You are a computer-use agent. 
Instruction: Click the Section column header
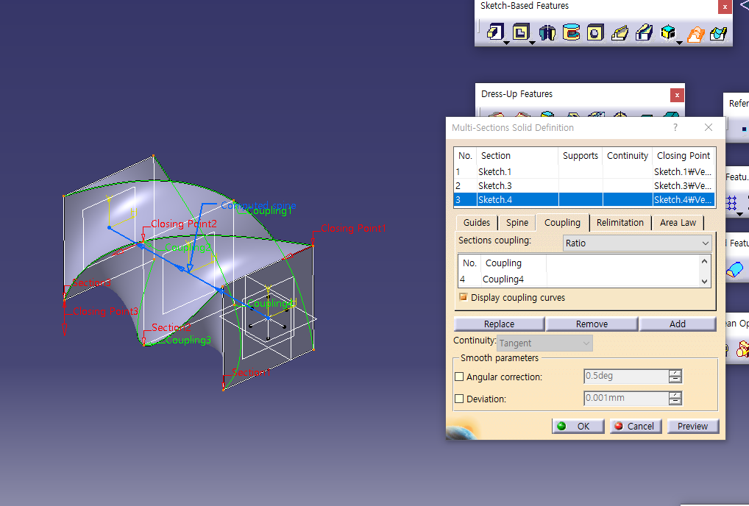517,156
